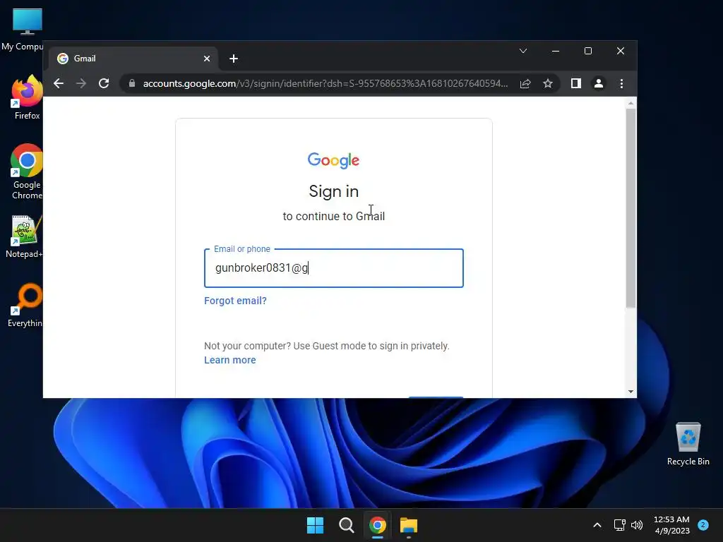Share this page icon in address bar
The image size is (723, 542).
tap(525, 83)
